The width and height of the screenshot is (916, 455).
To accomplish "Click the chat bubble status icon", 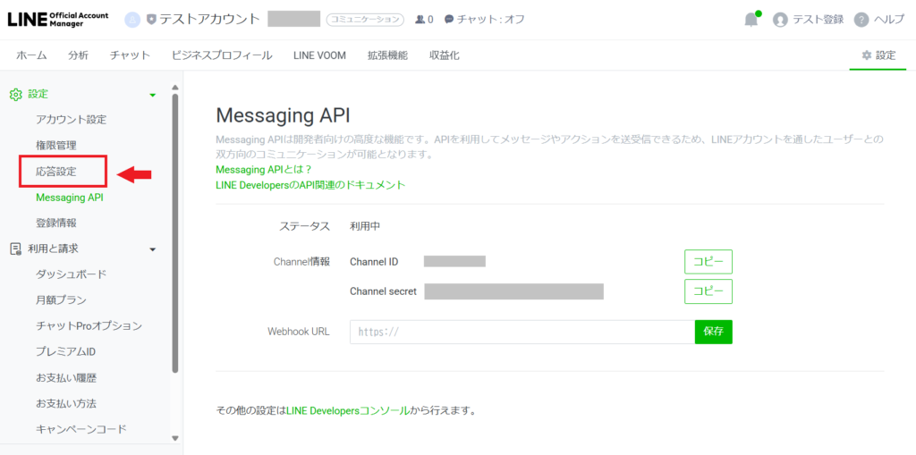I will tap(449, 20).
